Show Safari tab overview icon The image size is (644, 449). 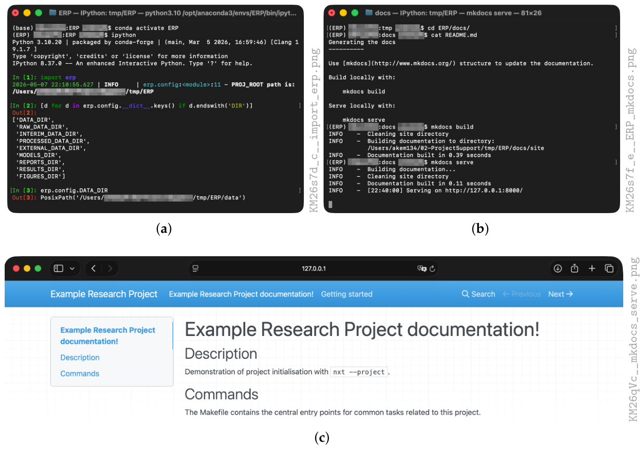pos(609,269)
